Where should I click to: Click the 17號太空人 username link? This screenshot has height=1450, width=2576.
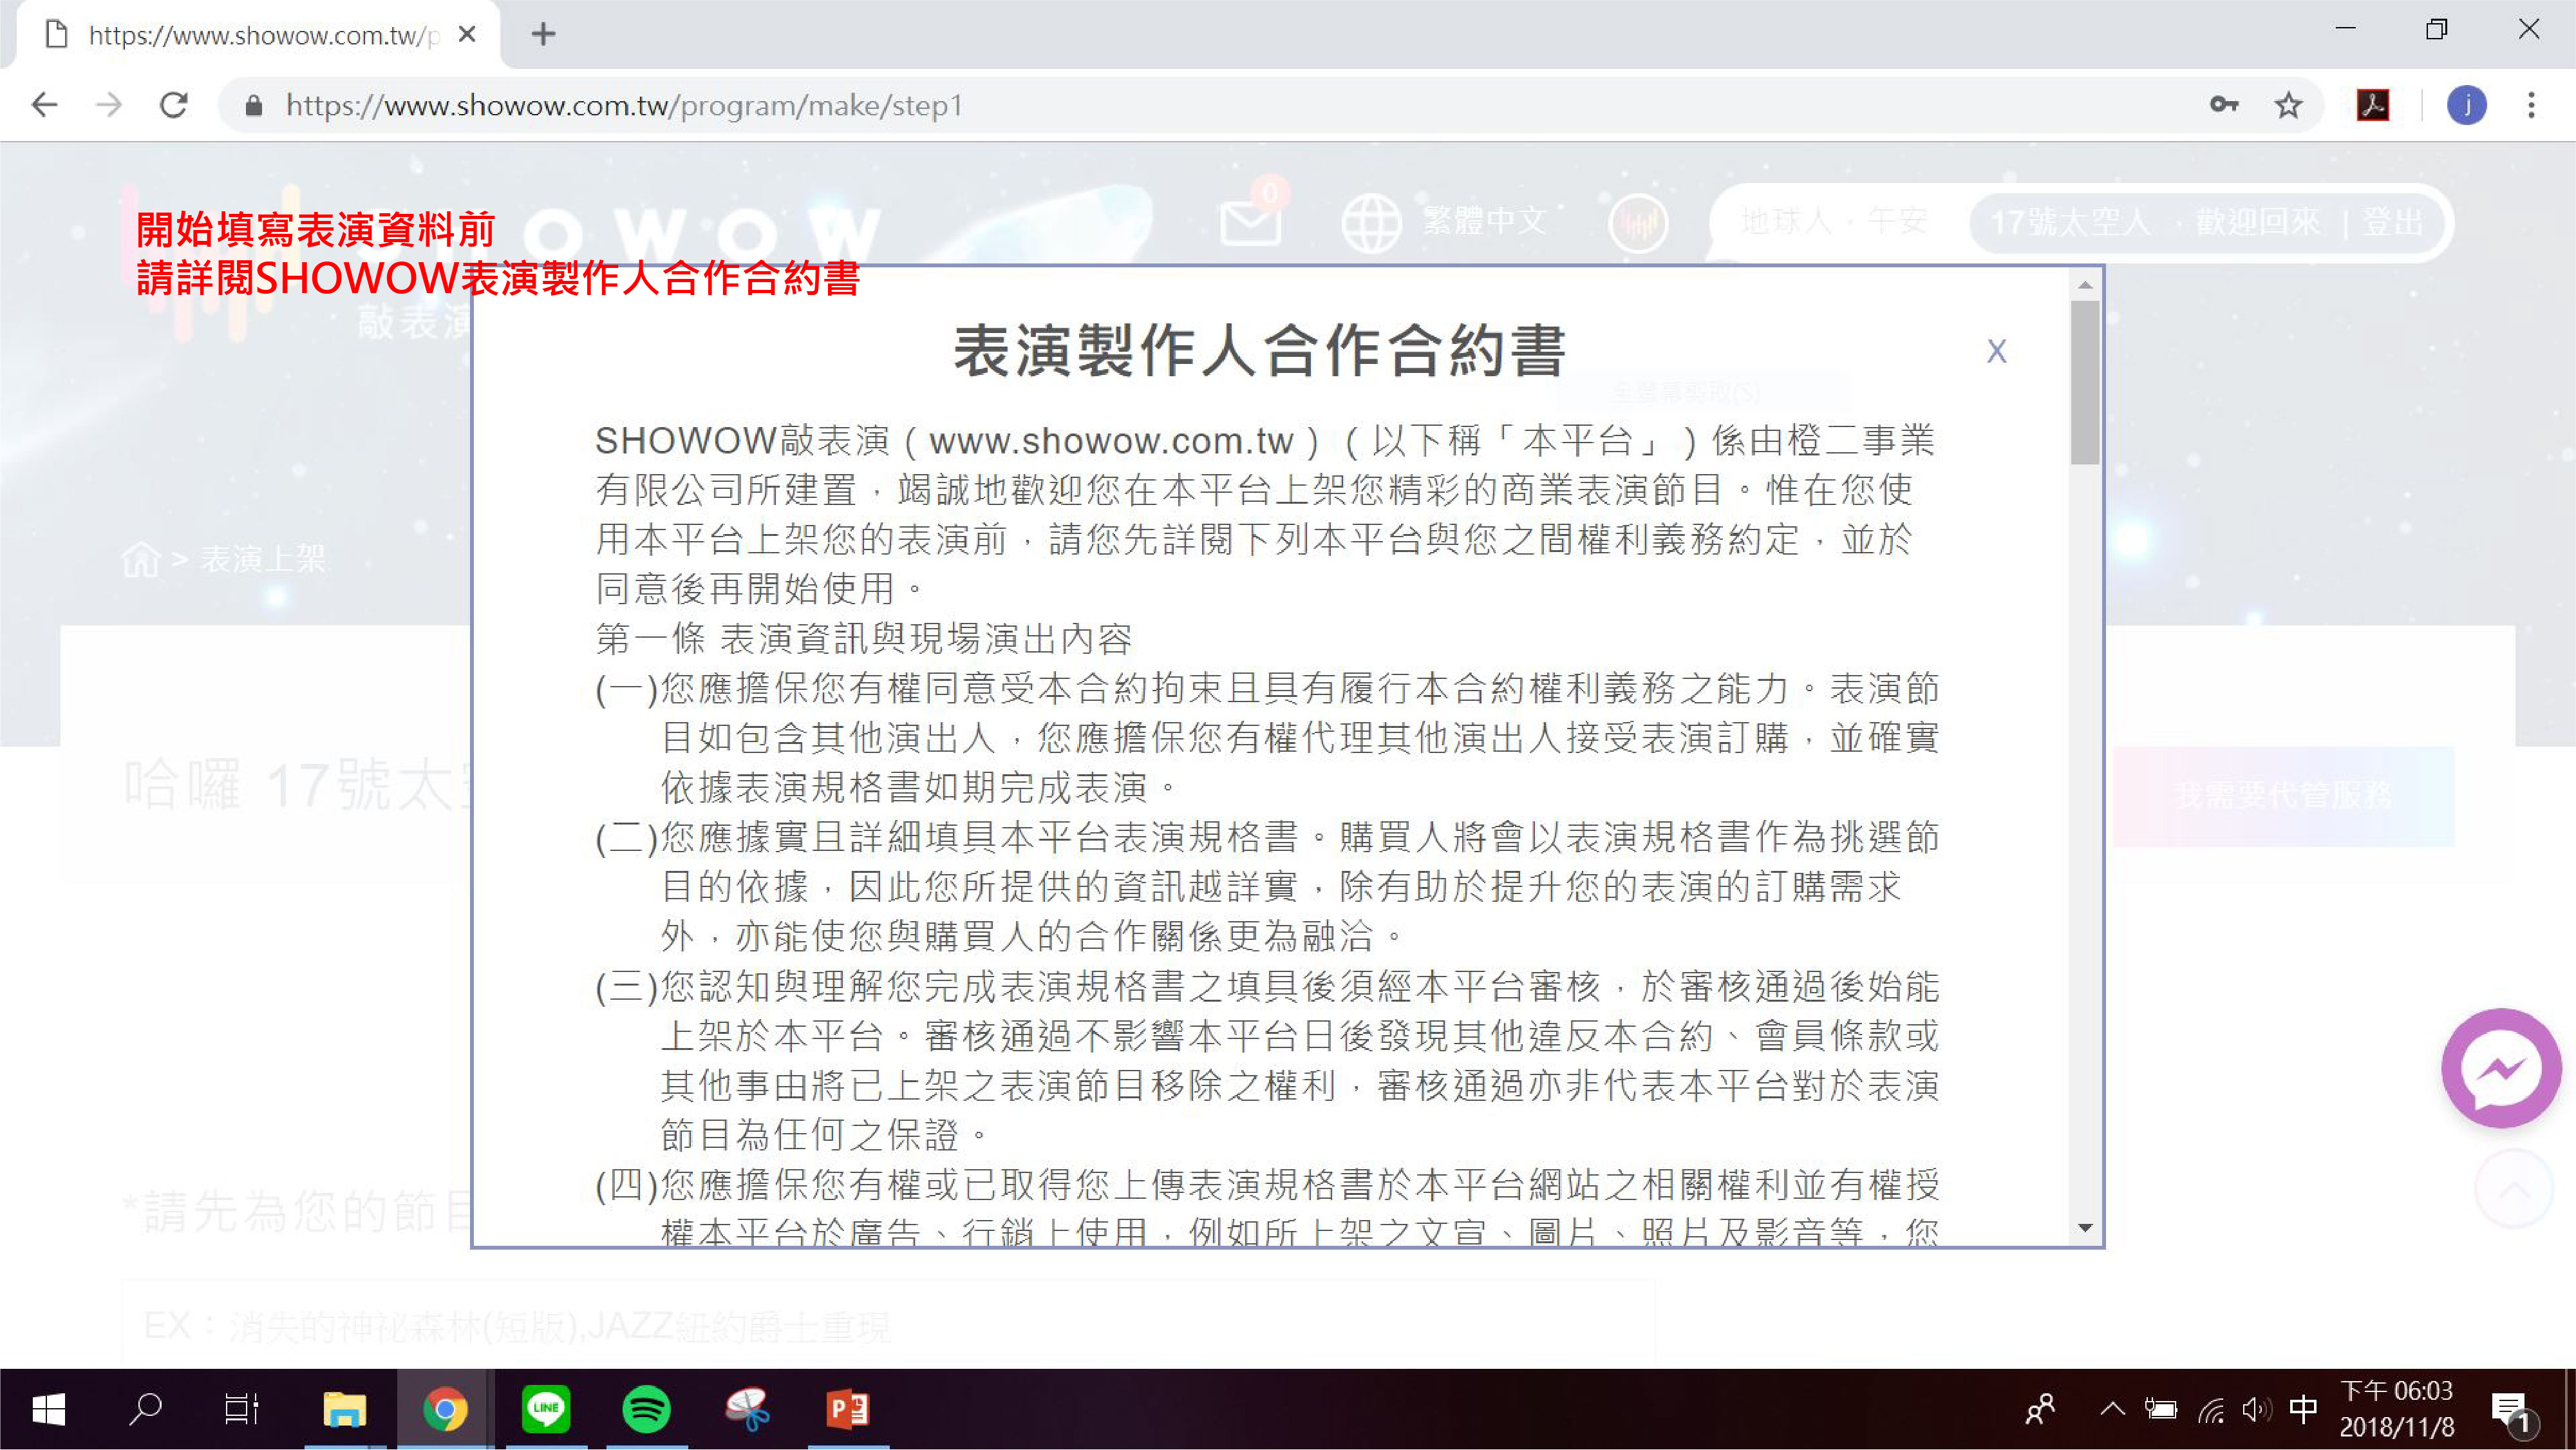pyautogui.click(x=2070, y=221)
